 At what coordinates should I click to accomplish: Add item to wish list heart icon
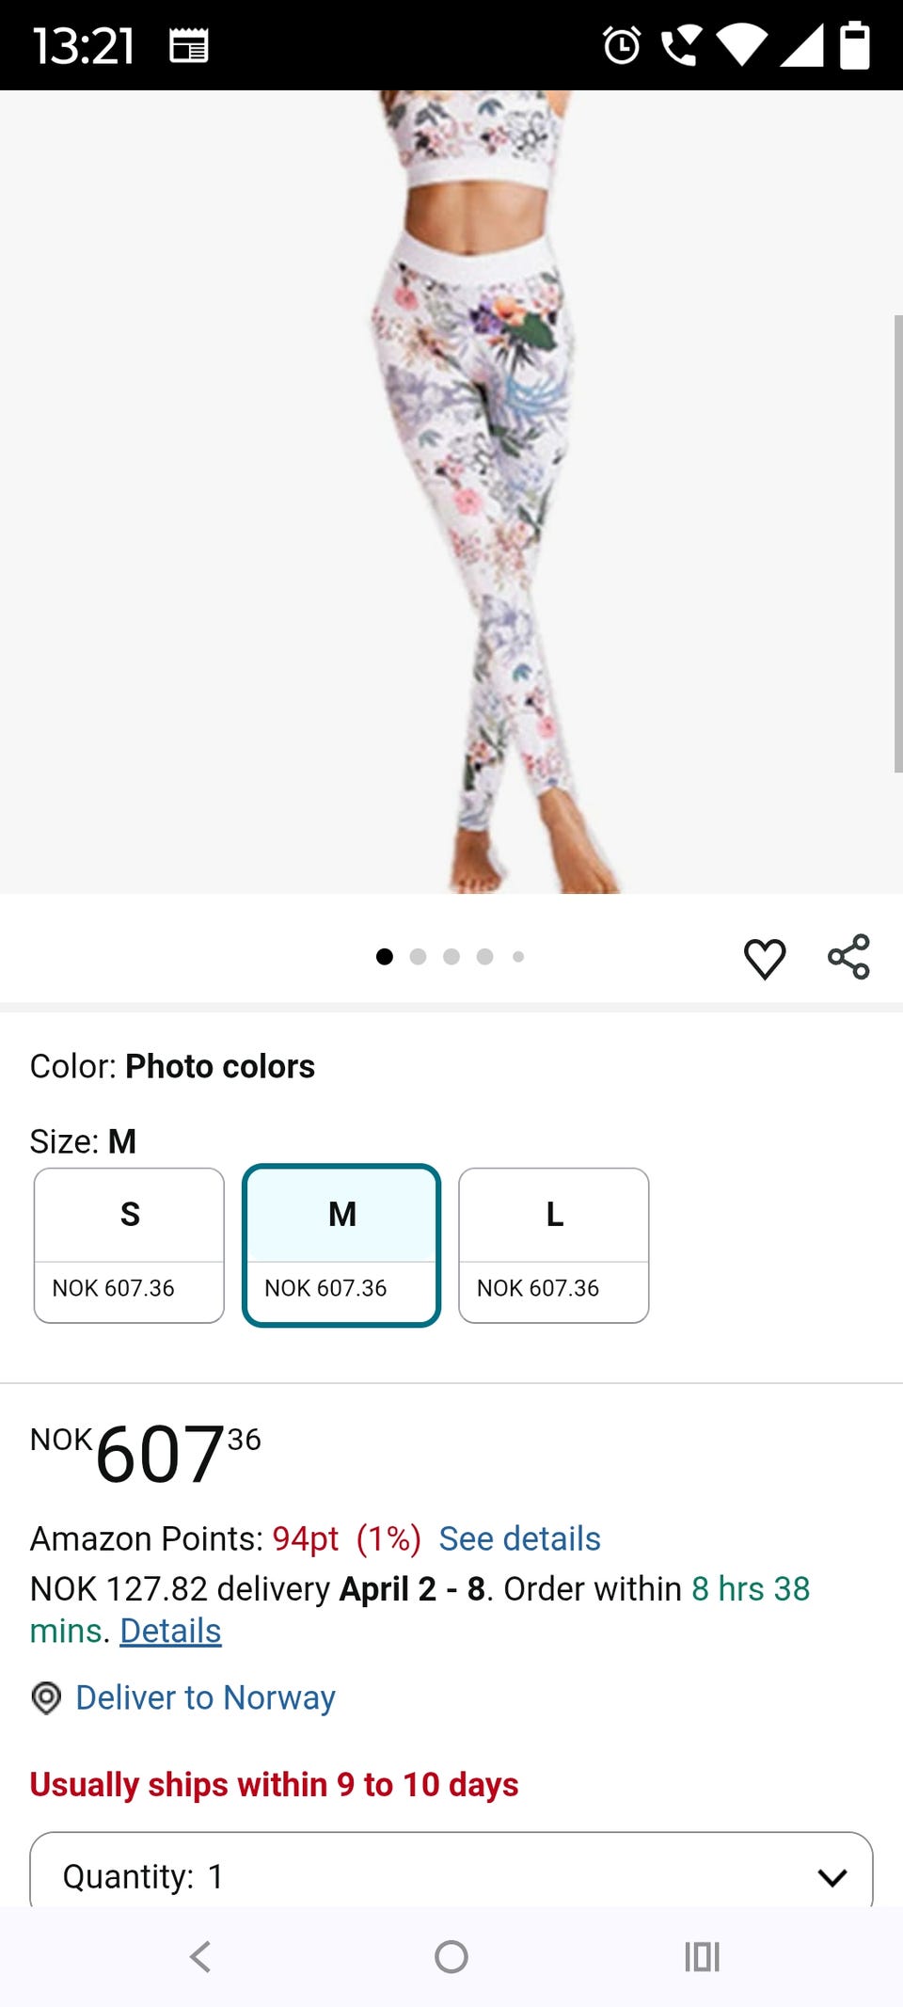tap(765, 959)
